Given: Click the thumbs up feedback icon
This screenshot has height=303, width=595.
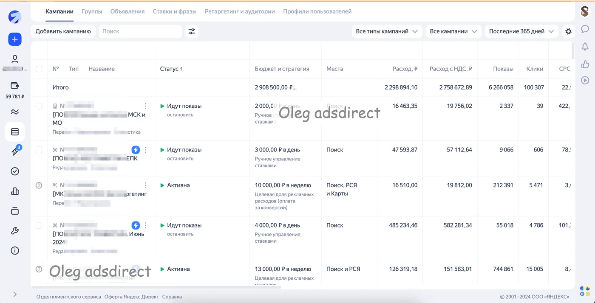Looking at the screenshot, I should (x=585, y=64).
